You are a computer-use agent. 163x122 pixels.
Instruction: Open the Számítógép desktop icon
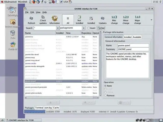[x=12, y=12]
